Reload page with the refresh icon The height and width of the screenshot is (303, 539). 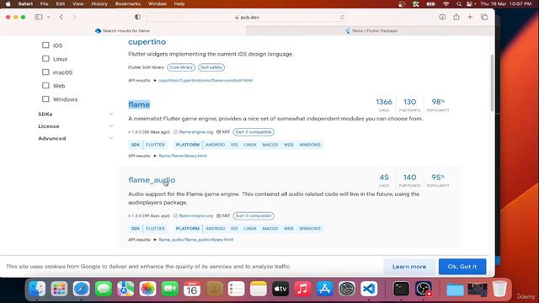pyautogui.click(x=342, y=17)
